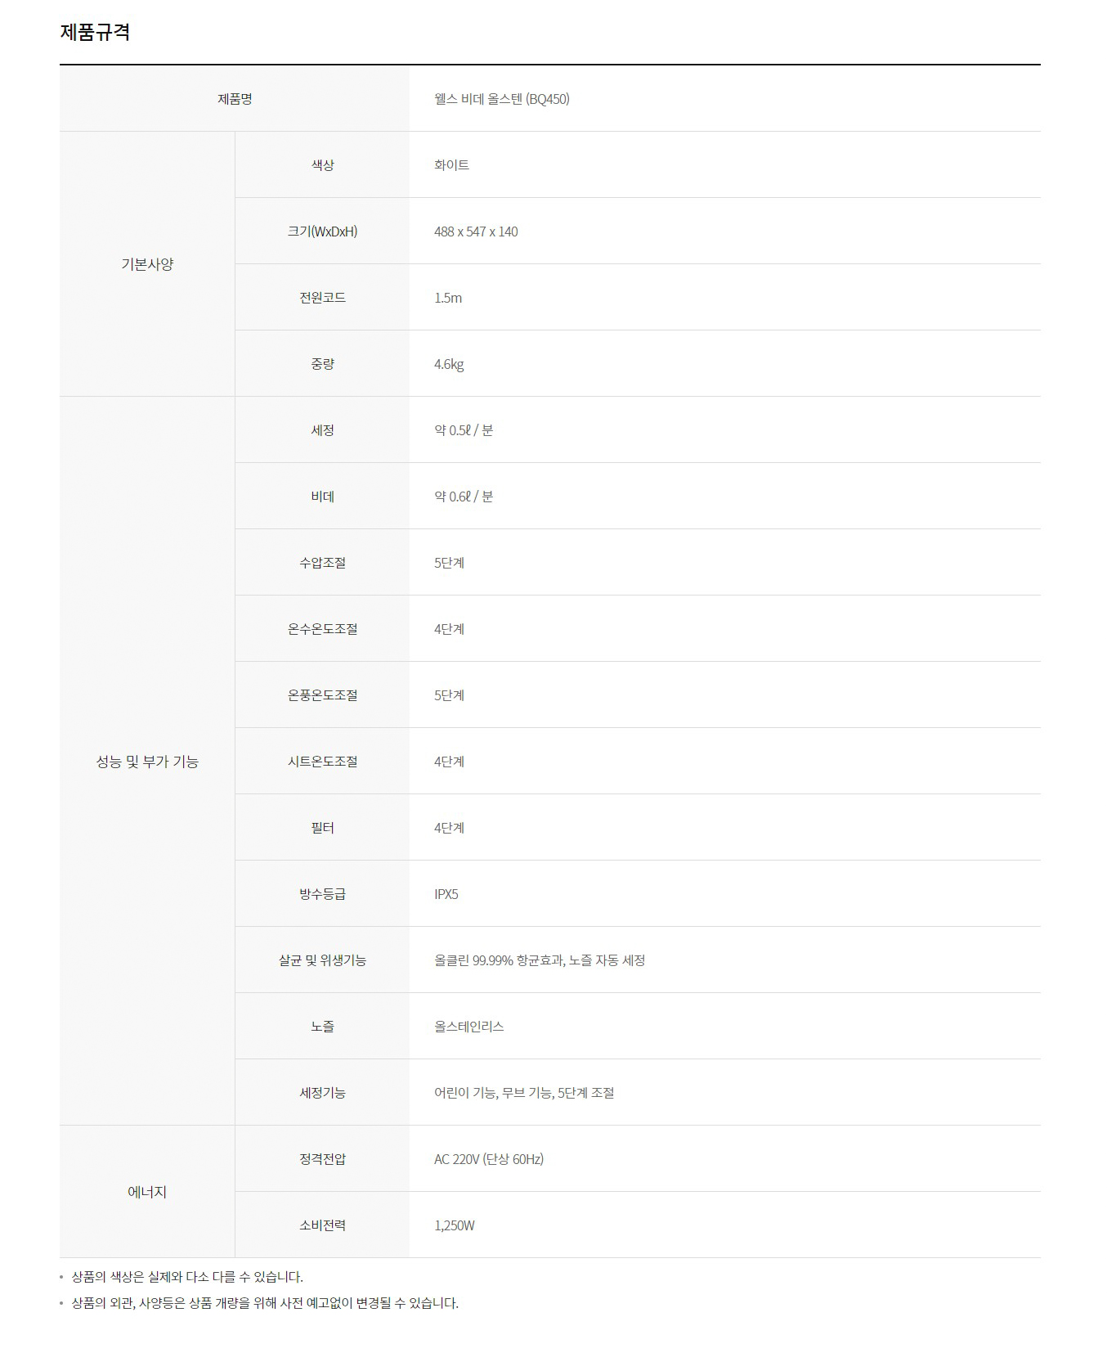
Task: Select the 에너지 category cell
Action: tap(147, 1192)
